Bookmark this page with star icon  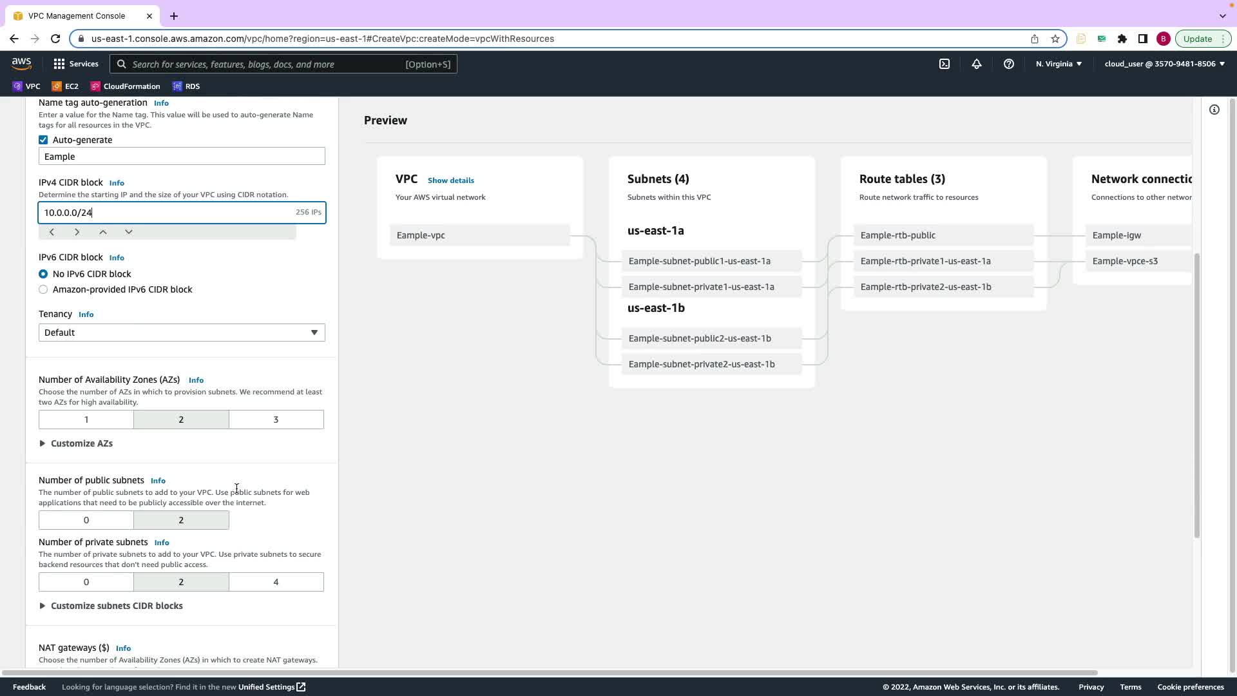[x=1055, y=39]
